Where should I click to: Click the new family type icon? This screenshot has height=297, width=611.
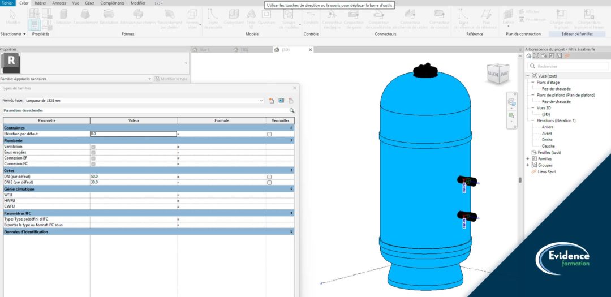[272, 101]
